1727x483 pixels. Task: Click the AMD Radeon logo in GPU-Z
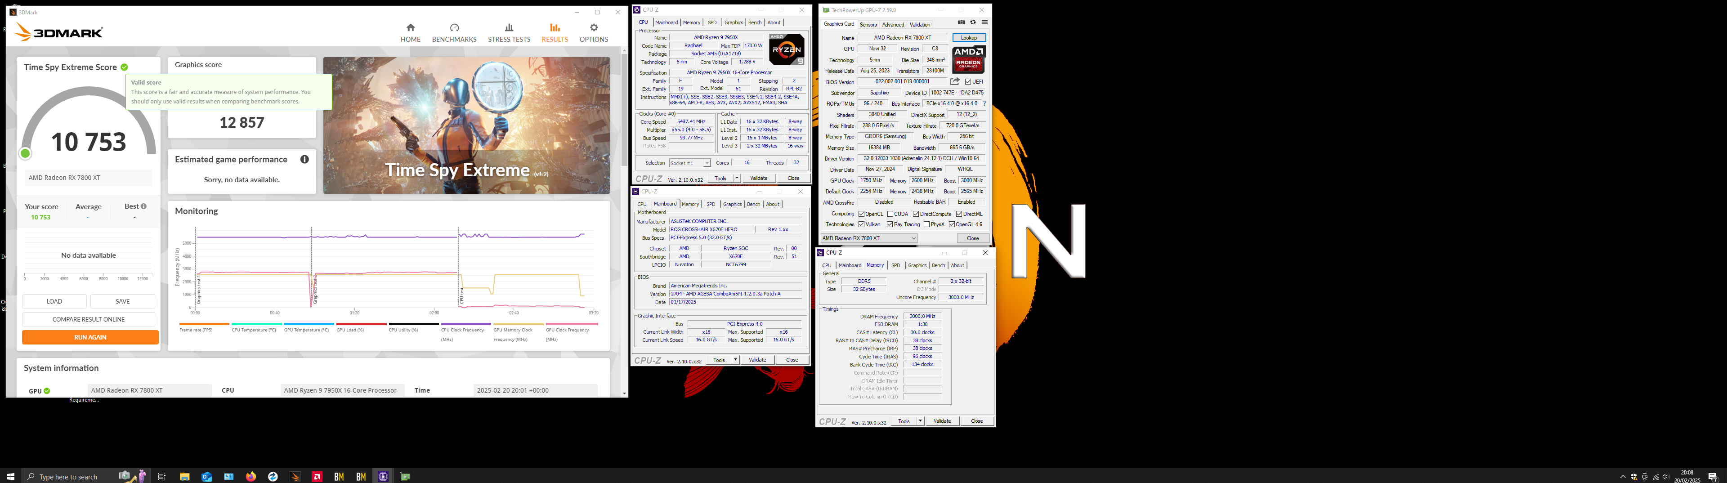(969, 60)
